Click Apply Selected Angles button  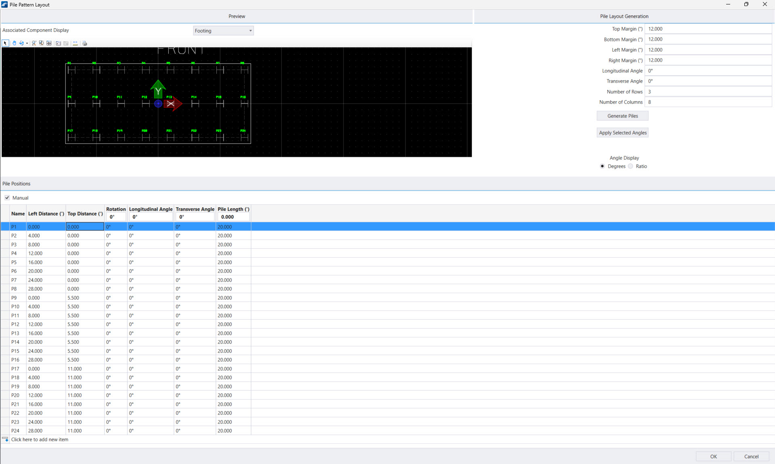[x=622, y=133]
